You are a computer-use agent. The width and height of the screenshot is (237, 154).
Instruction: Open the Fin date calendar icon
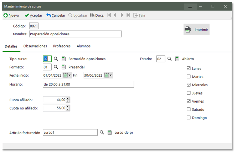click(107, 75)
